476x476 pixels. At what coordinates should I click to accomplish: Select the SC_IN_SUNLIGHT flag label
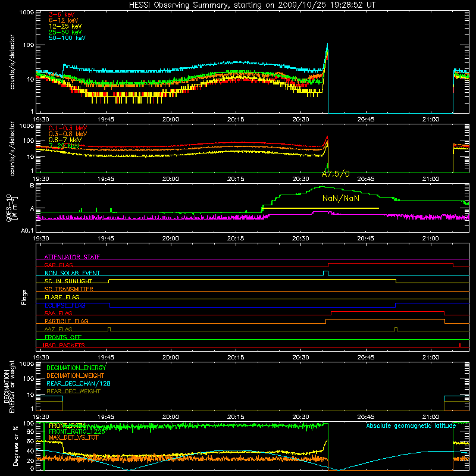click(x=68, y=281)
